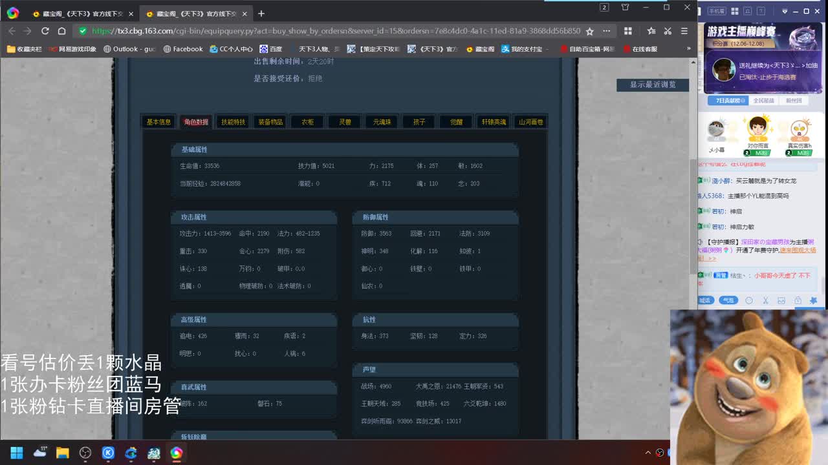
Task: Show hidden system tray icons
Action: click(648, 453)
